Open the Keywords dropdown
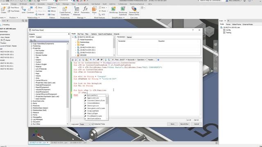The height and width of the screenshot is (147, 262). (x=132, y=60)
